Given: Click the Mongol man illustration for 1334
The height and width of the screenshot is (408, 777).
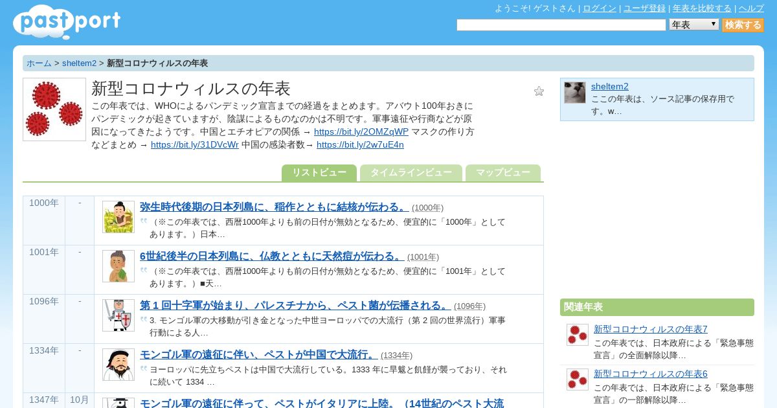Looking at the screenshot, I should [x=118, y=365].
